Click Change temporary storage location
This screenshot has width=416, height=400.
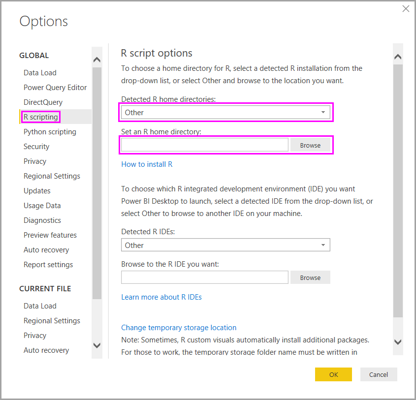(179, 327)
